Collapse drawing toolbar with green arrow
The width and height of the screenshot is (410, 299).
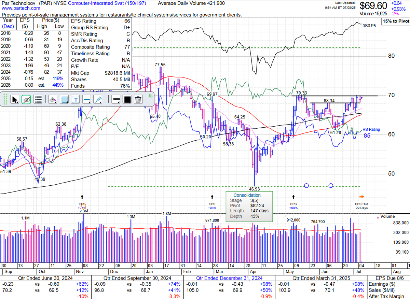pyautogui.click(x=151, y=96)
